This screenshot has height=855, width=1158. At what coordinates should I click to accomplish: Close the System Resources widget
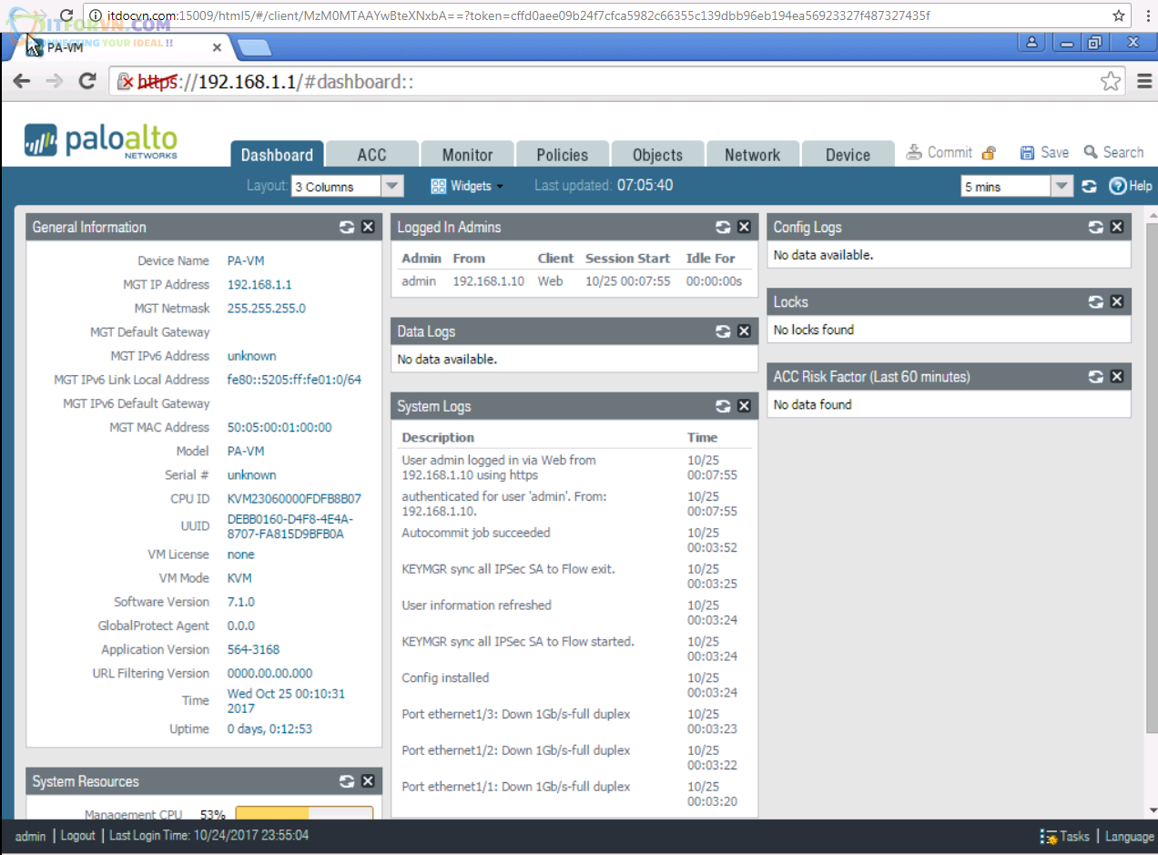368,781
